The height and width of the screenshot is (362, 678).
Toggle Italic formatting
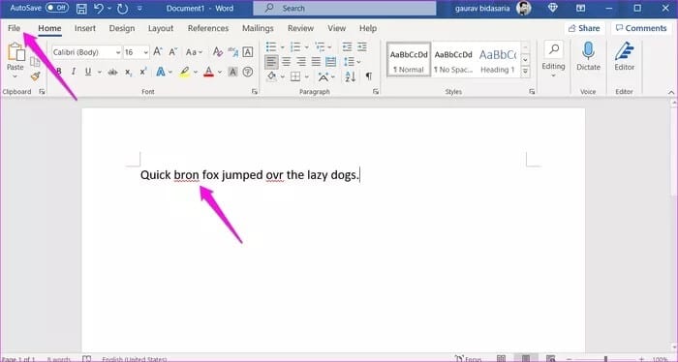pyautogui.click(x=74, y=72)
